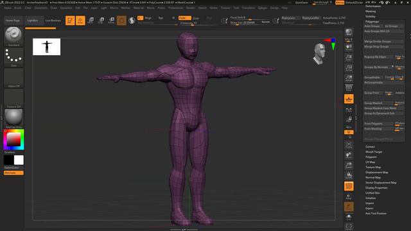Toggle the Perspective icon
The height and width of the screenshot is (231, 411).
349,88
